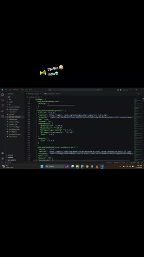This screenshot has width=144, height=257.
Task: Open the Accounts icon in activity bar
Action: (3, 153)
